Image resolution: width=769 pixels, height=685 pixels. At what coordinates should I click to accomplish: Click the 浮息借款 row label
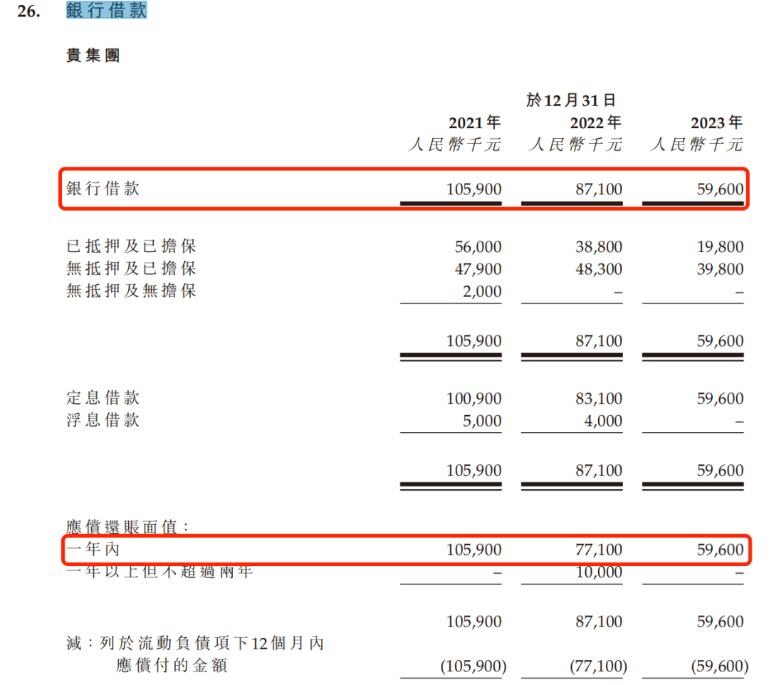[x=103, y=421]
